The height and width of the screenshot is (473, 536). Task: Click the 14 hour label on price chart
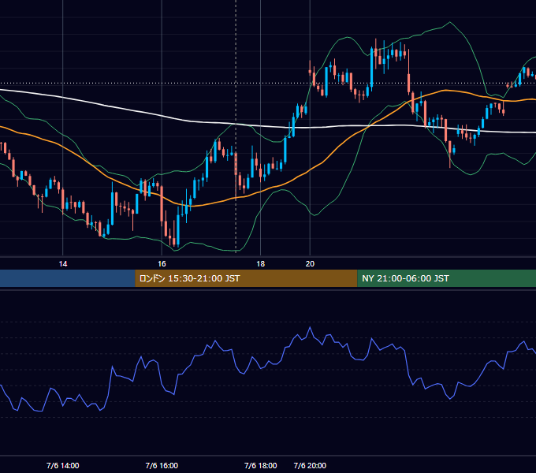point(63,264)
